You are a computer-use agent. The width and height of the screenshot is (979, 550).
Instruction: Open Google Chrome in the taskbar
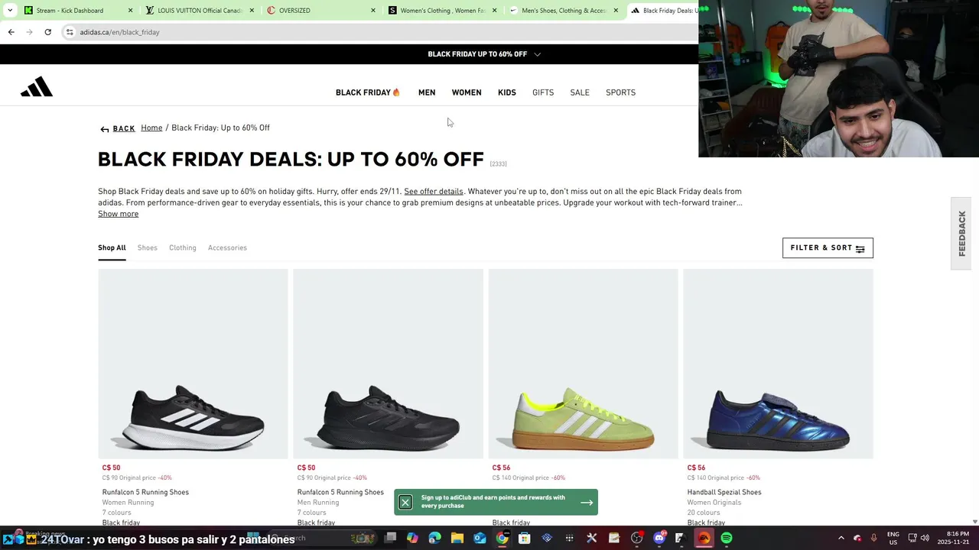pyautogui.click(x=502, y=539)
